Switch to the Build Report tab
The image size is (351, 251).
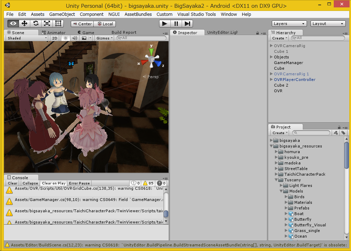(x=124, y=32)
